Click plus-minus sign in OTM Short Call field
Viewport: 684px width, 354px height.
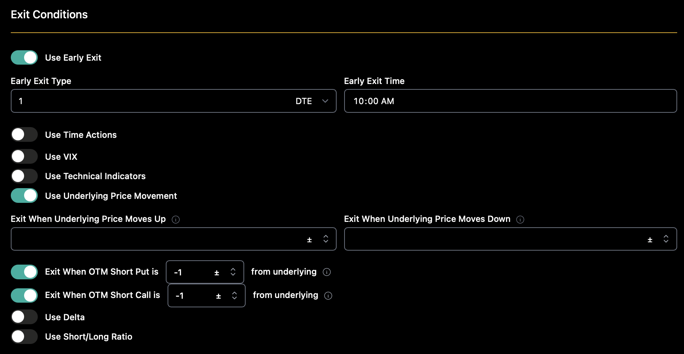(x=218, y=296)
